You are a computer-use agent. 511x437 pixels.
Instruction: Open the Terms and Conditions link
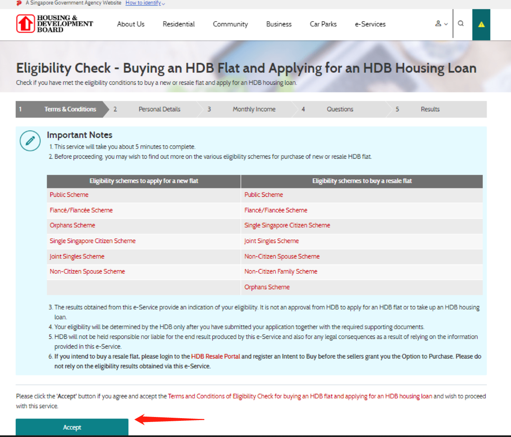[x=300, y=396]
